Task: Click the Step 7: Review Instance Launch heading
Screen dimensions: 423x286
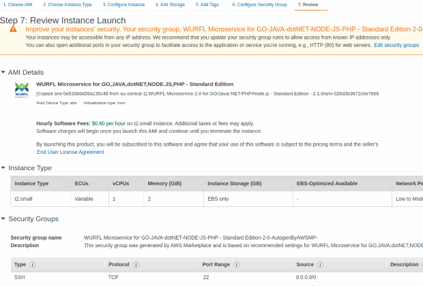Action: 63,20
